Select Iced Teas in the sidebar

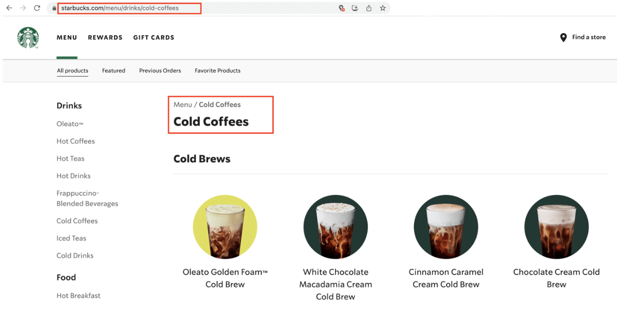coord(71,238)
